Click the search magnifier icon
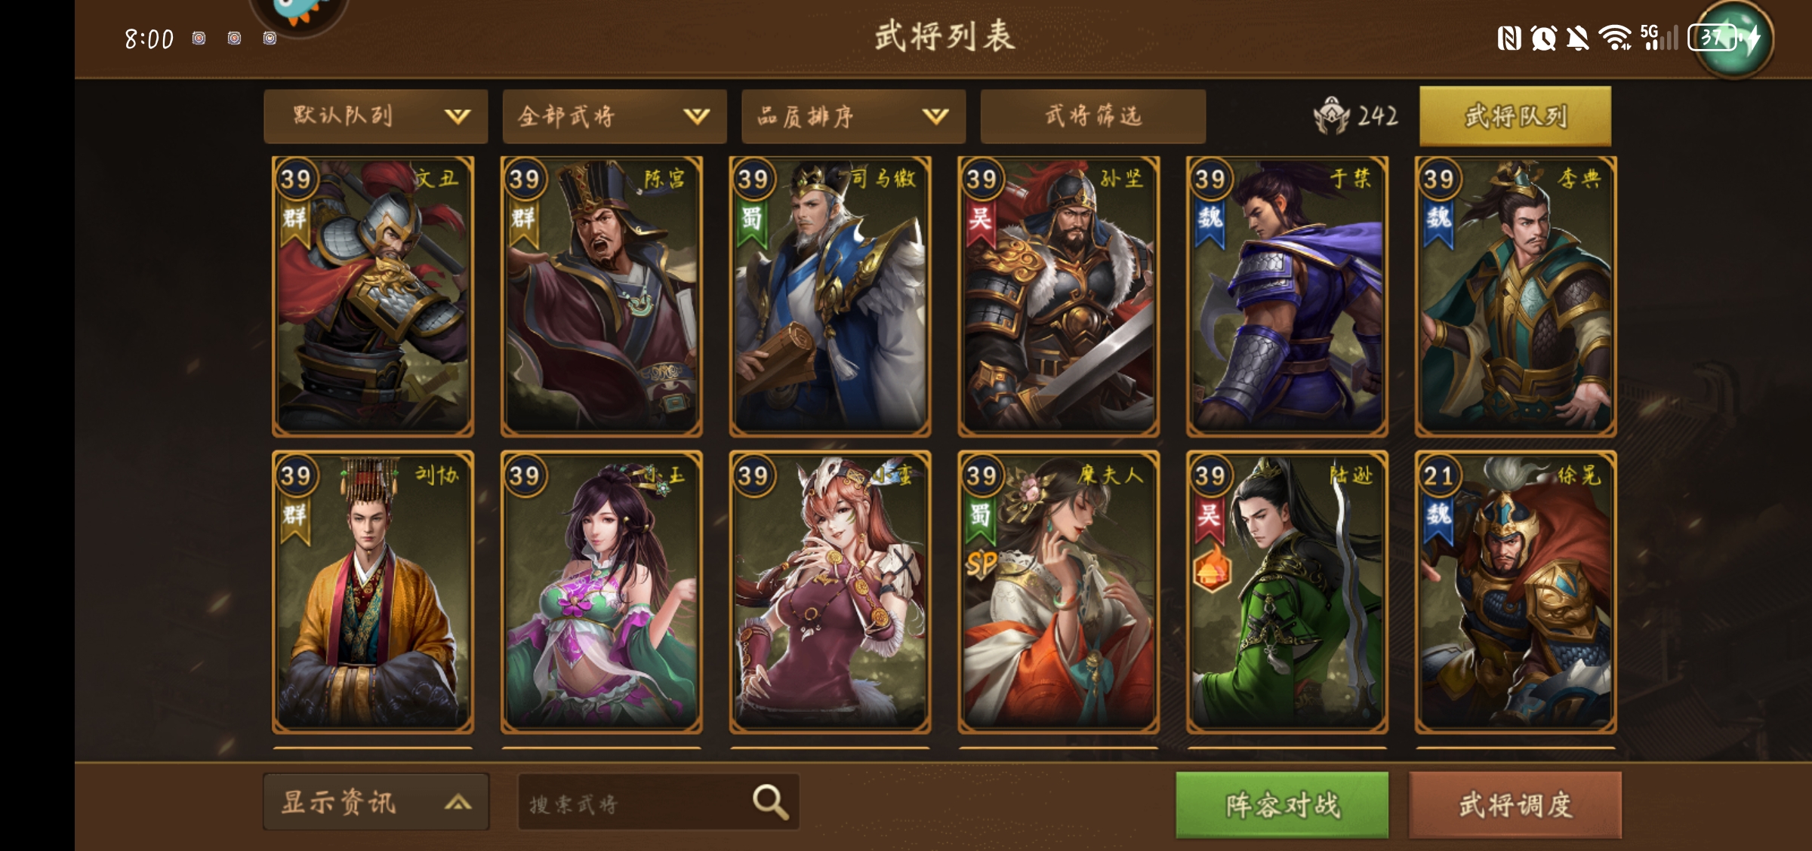Viewport: 1812px width, 851px height. pos(770,802)
